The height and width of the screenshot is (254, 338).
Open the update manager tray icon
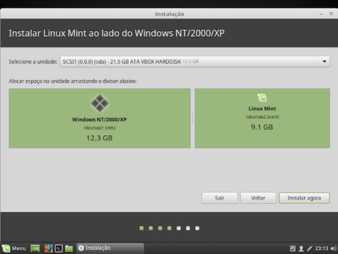click(293, 249)
